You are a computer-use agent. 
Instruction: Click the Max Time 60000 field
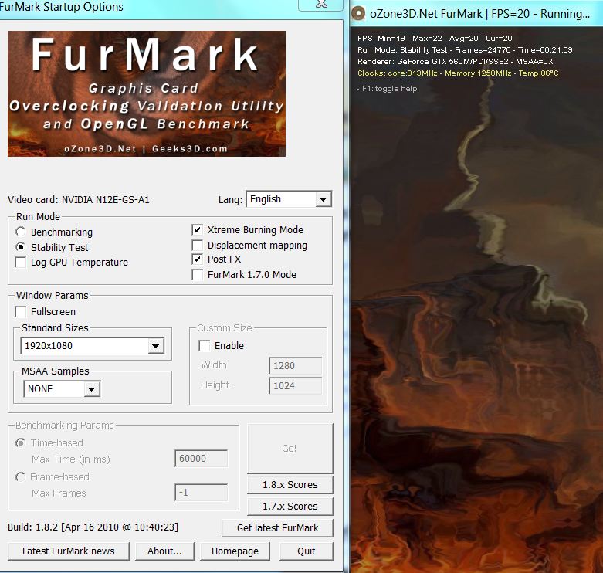tap(201, 459)
